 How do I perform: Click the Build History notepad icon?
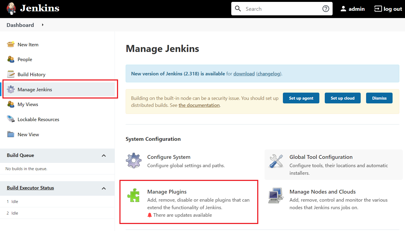(x=11, y=74)
